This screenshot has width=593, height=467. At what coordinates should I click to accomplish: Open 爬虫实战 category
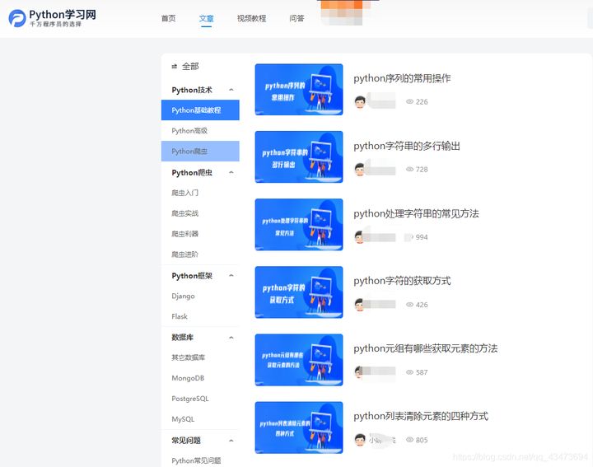click(x=184, y=213)
